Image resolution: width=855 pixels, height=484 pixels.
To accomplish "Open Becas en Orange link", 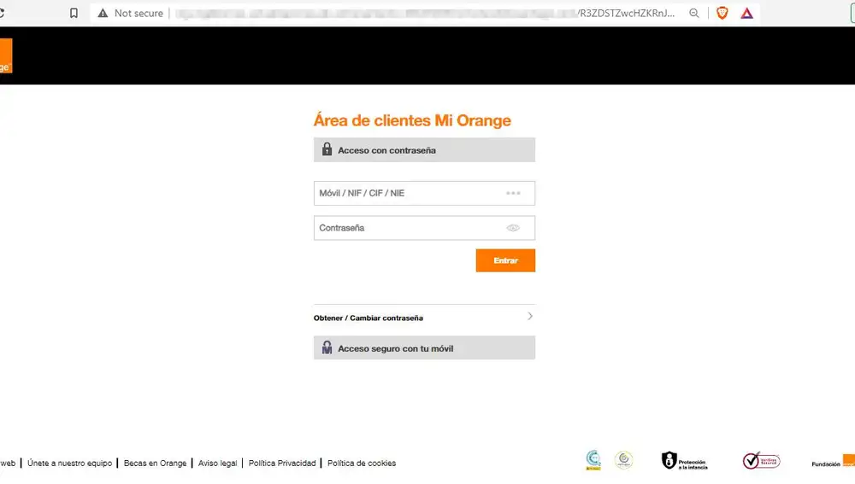I will [x=155, y=464].
